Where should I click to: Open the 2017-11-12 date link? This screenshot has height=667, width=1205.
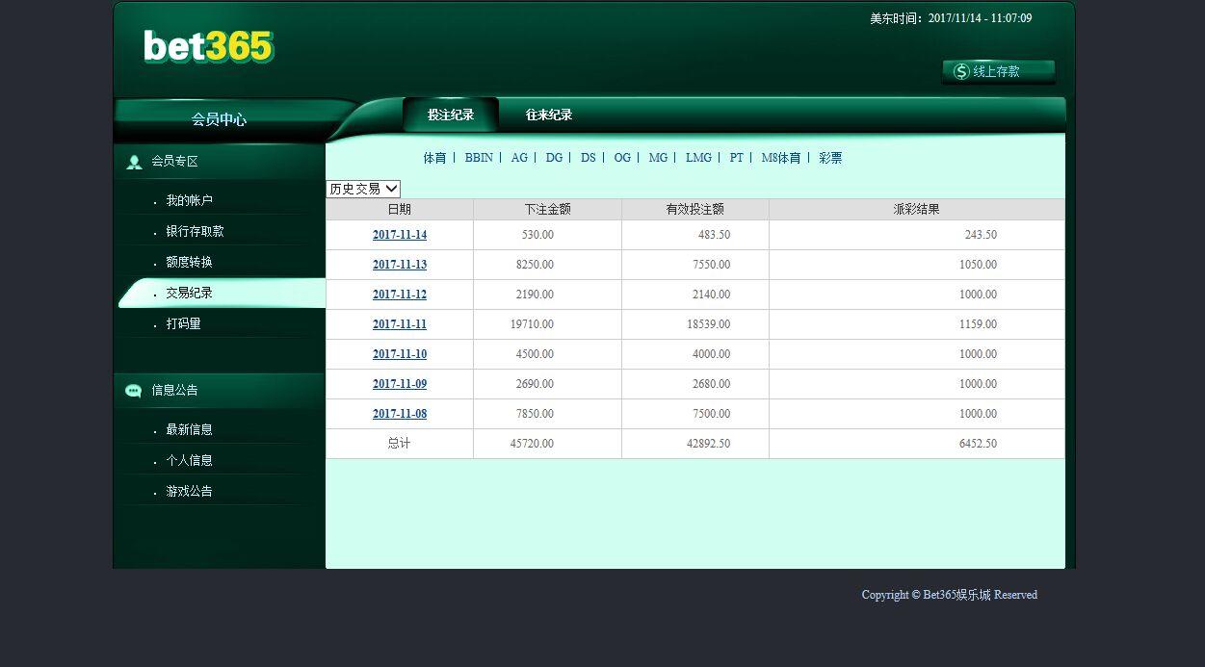400,295
